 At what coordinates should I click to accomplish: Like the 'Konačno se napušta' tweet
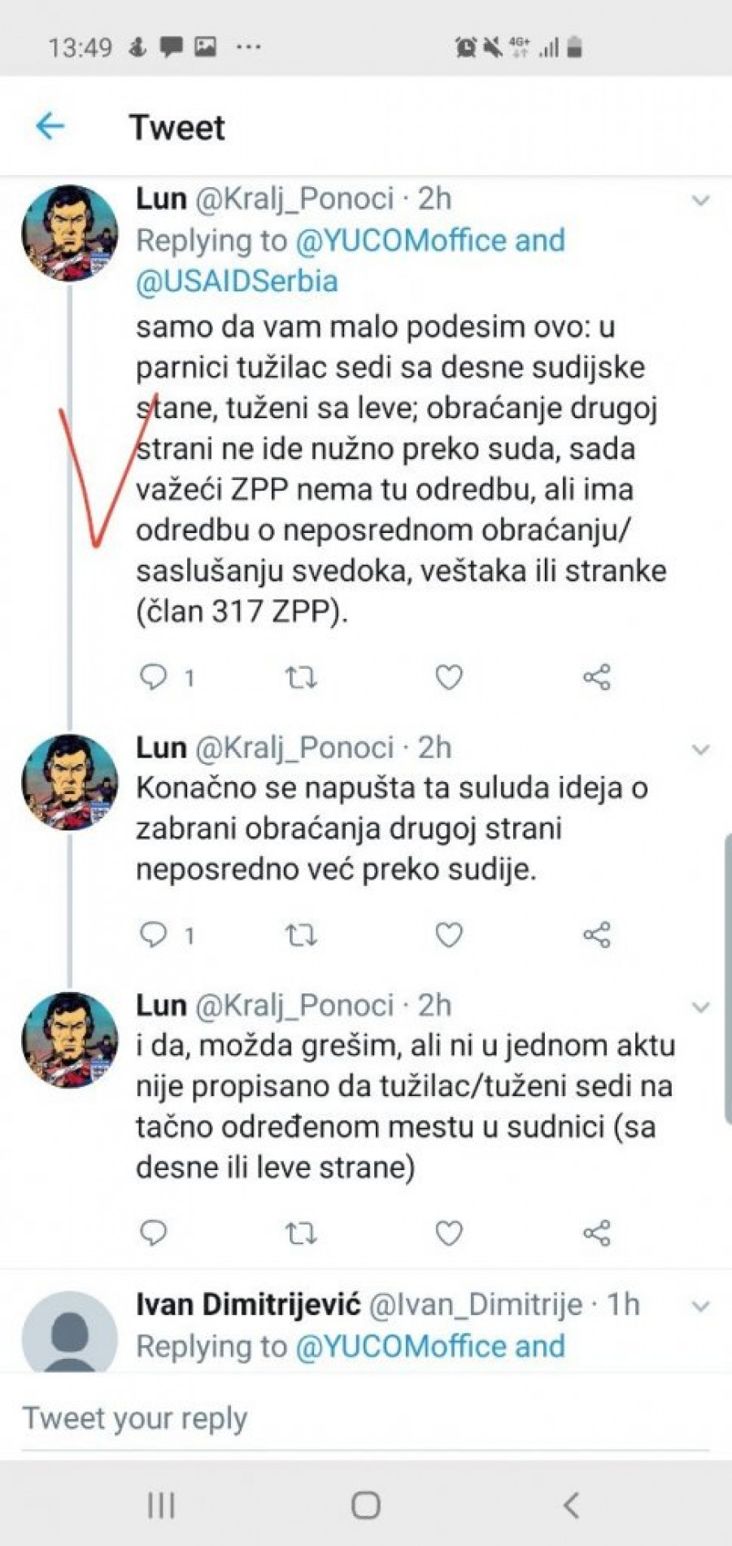coord(449,935)
